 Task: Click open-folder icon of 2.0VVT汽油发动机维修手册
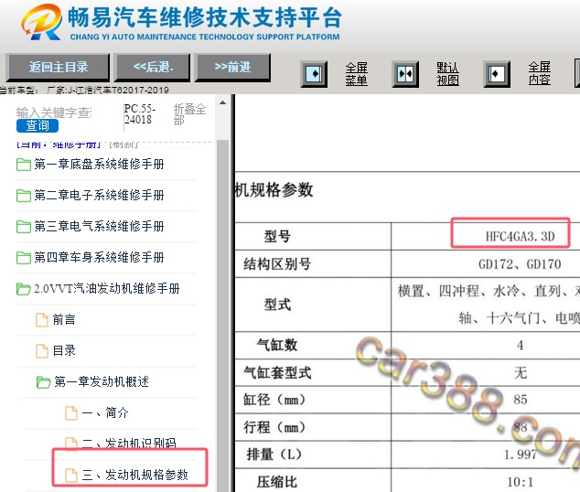pyautogui.click(x=24, y=289)
